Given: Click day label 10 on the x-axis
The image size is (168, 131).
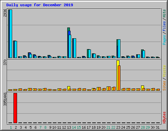Looking at the screenshot, I should [x=54, y=127].
